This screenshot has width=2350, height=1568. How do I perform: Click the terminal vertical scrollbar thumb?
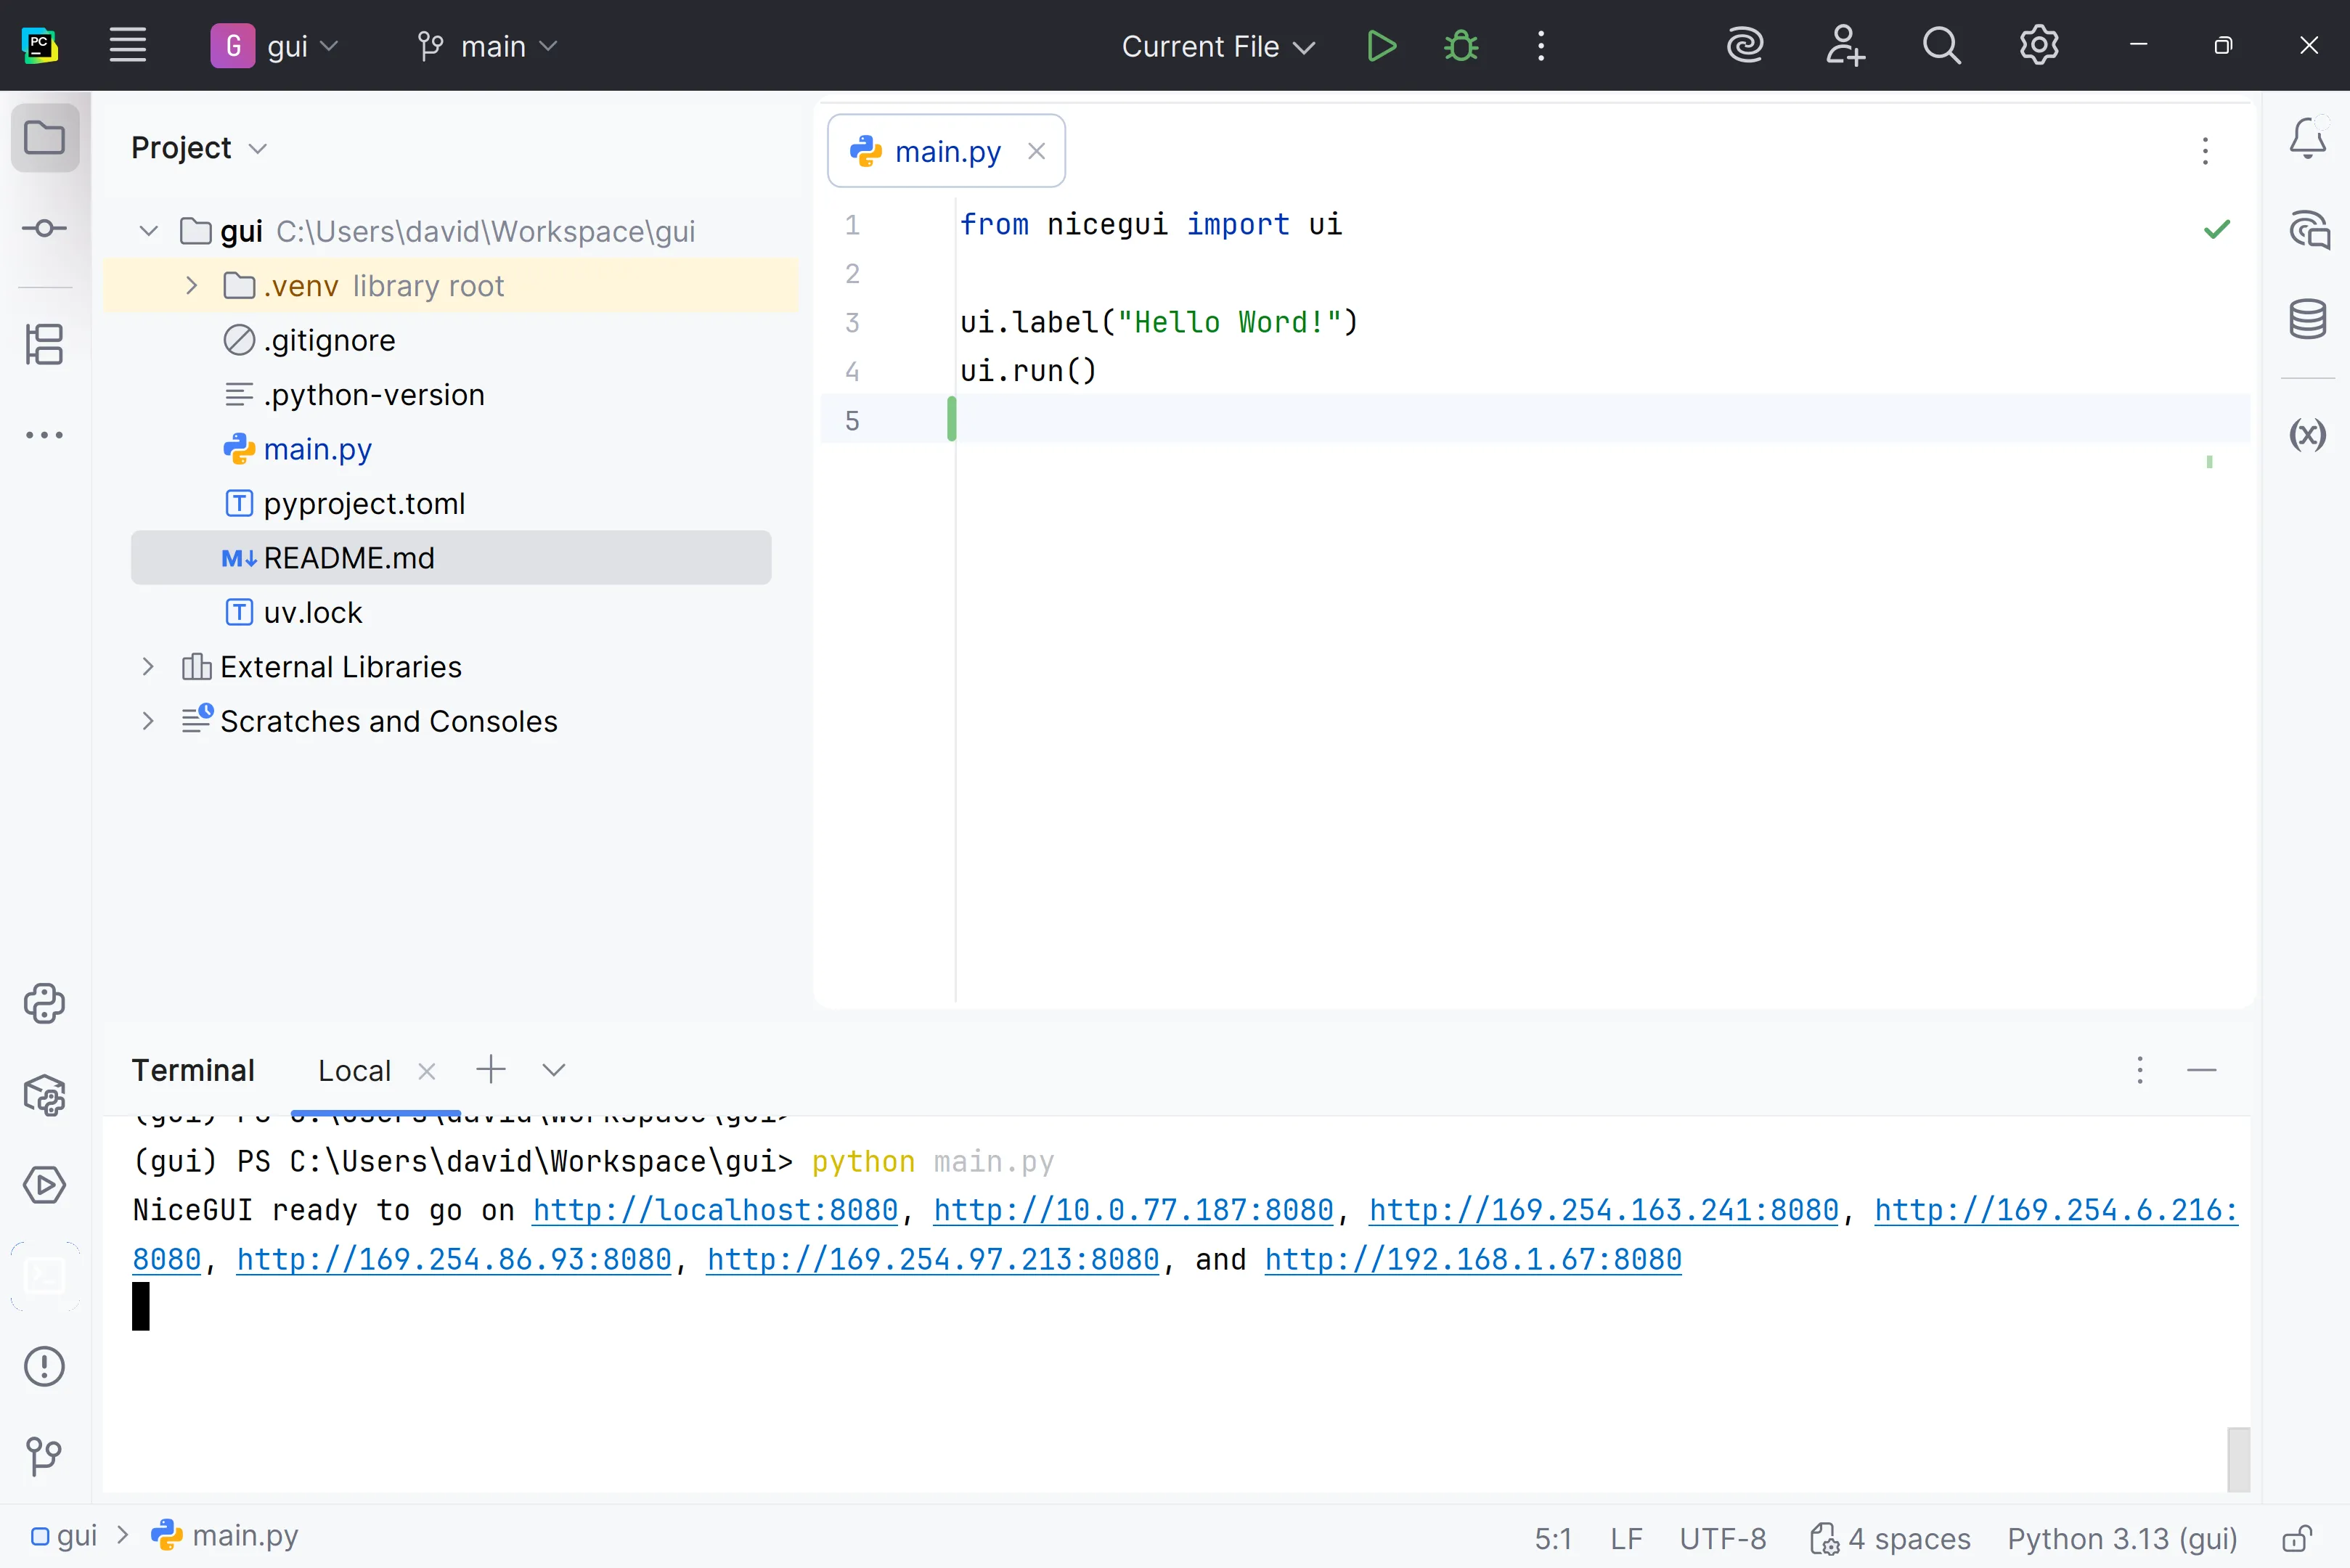pyautogui.click(x=2238, y=1459)
